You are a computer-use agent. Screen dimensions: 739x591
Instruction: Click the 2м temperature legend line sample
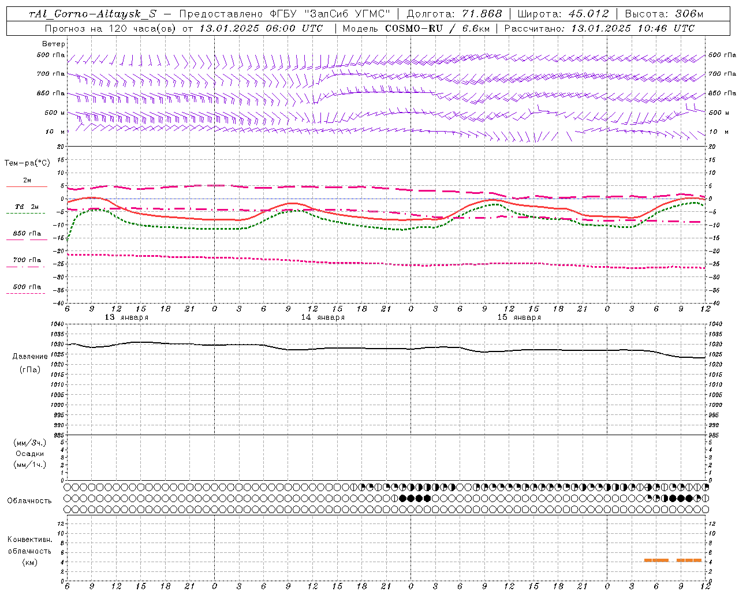point(27,186)
